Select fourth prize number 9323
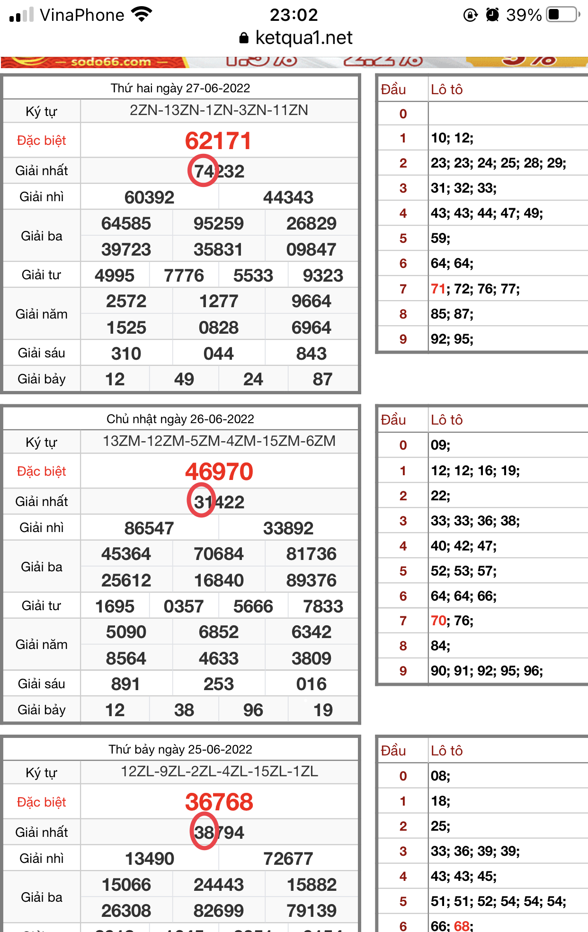Screen dimensions: 588x932 click(x=323, y=275)
